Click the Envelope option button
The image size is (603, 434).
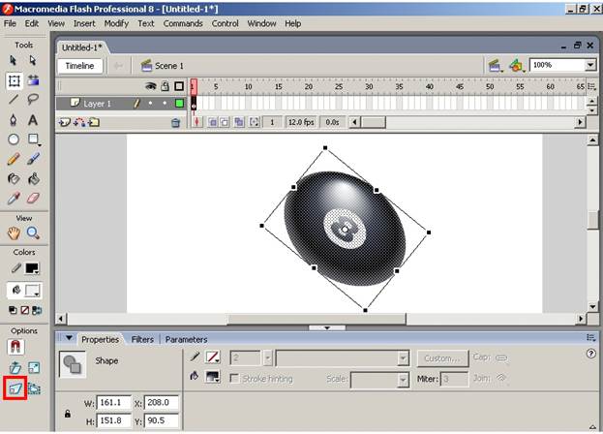[x=34, y=388]
